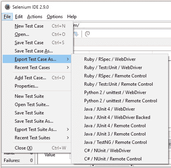Click the spiral icon in the toolbar
Image resolution: width=171 pixels, height=168 pixels.
(88, 34)
